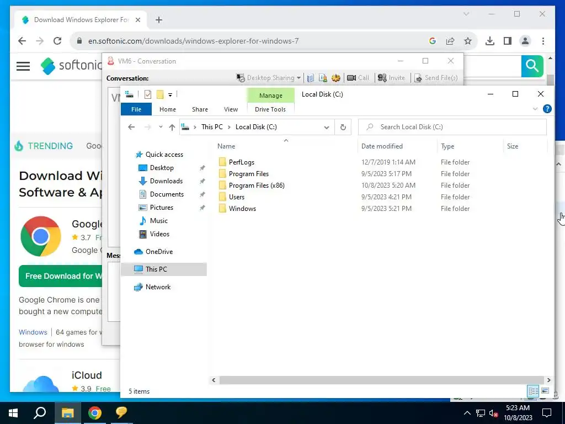Select the Manage contextual tab

coord(270,96)
